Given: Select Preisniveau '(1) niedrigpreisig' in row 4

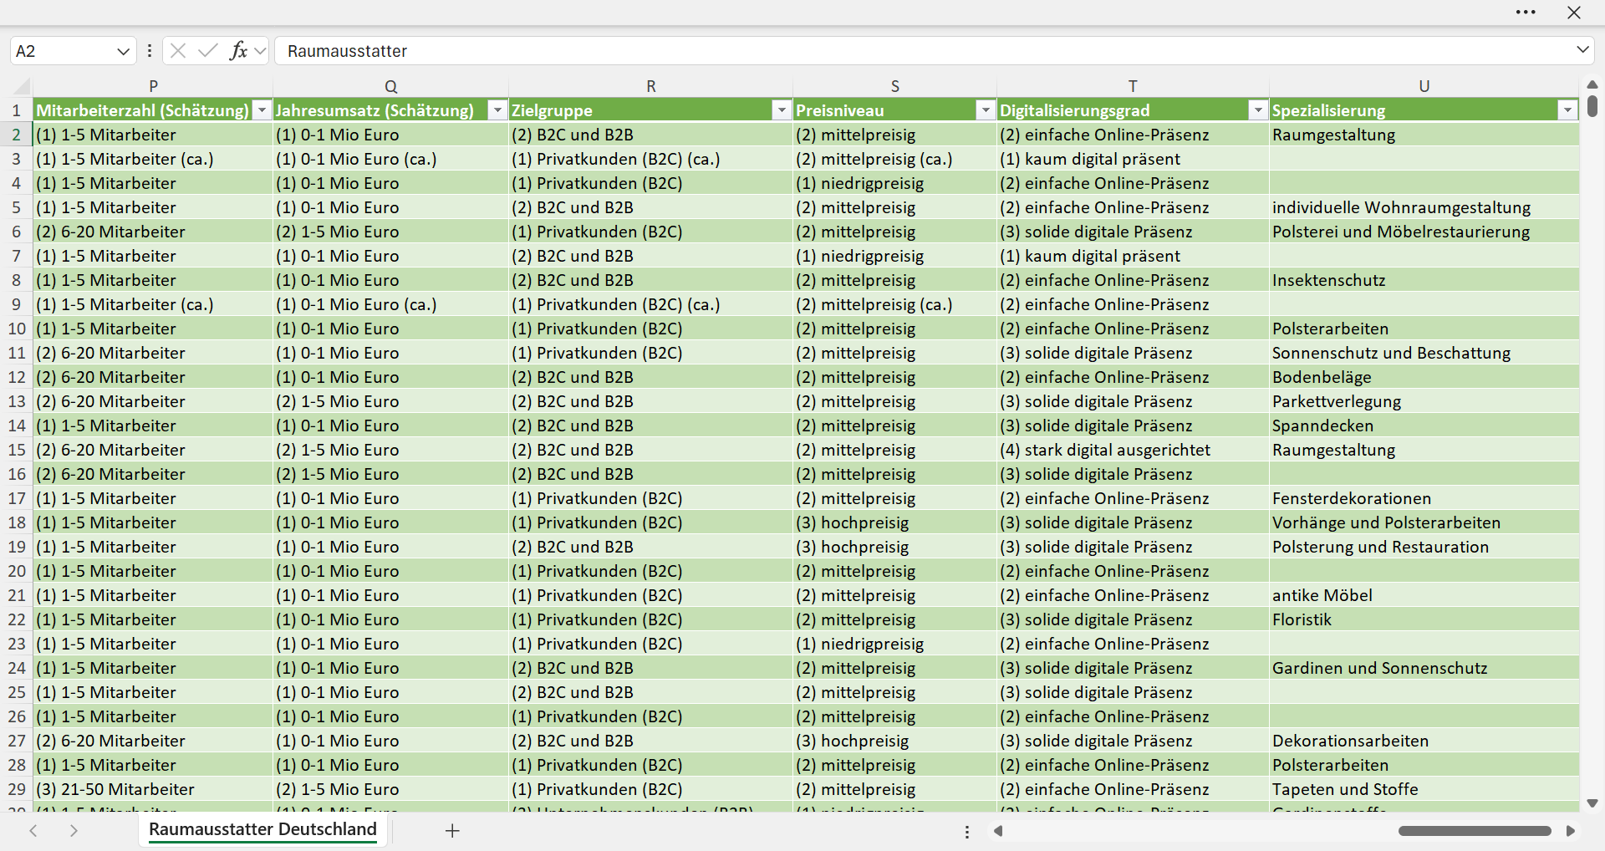Looking at the screenshot, I should [x=894, y=183].
